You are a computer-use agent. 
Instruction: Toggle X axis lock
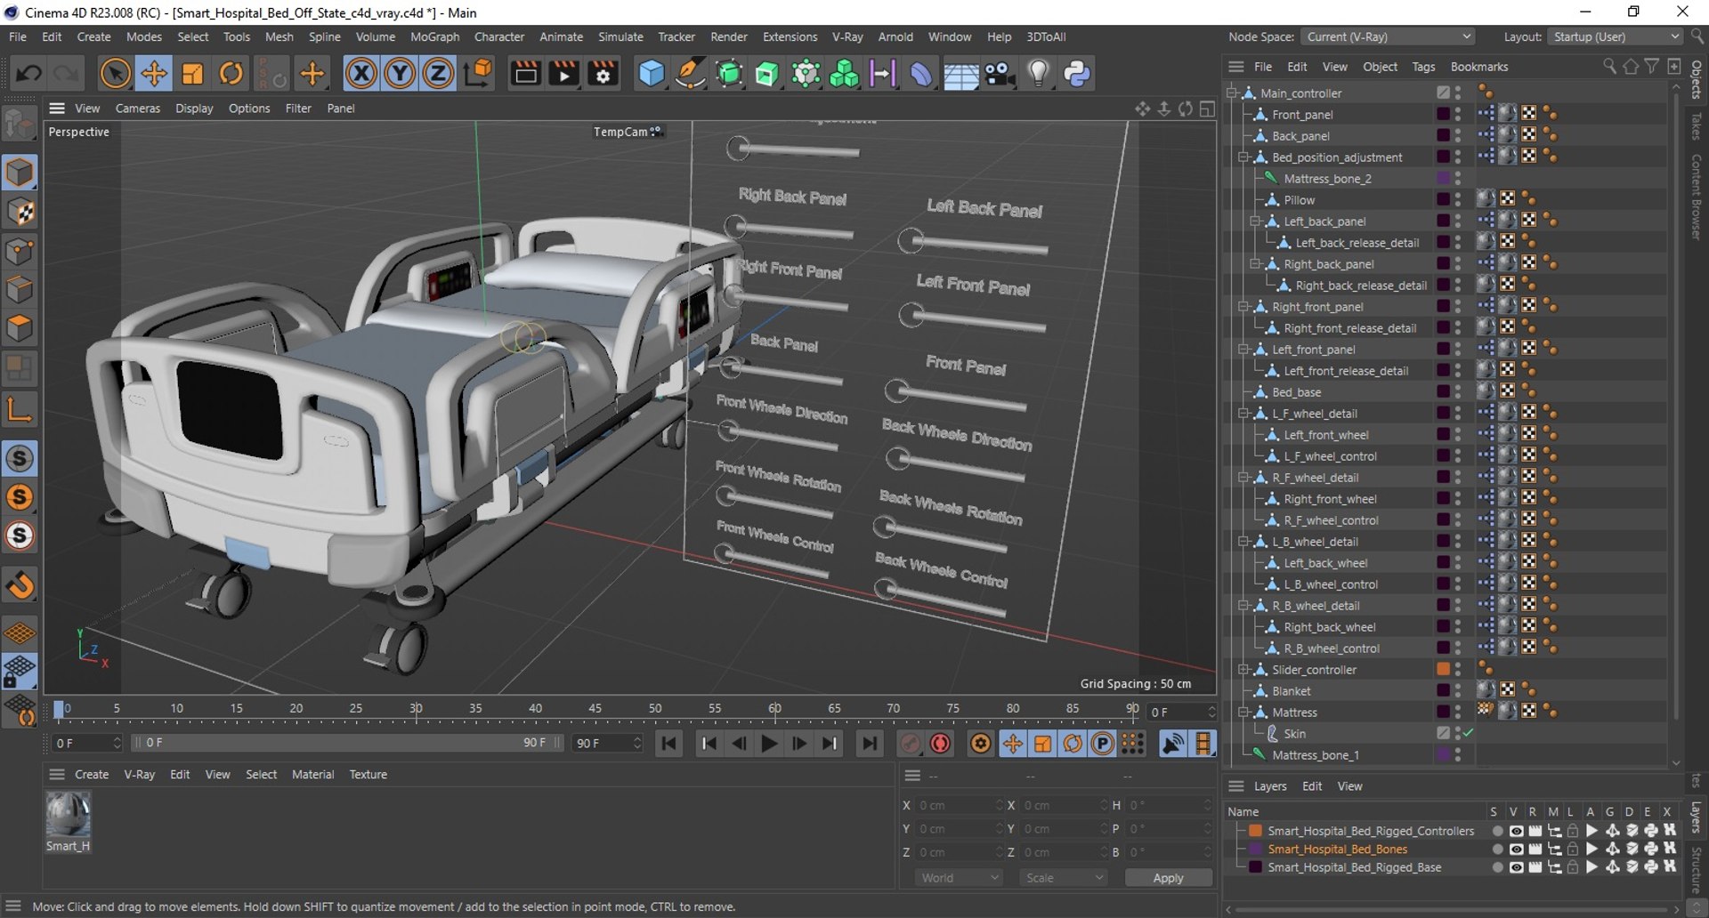pyautogui.click(x=361, y=74)
